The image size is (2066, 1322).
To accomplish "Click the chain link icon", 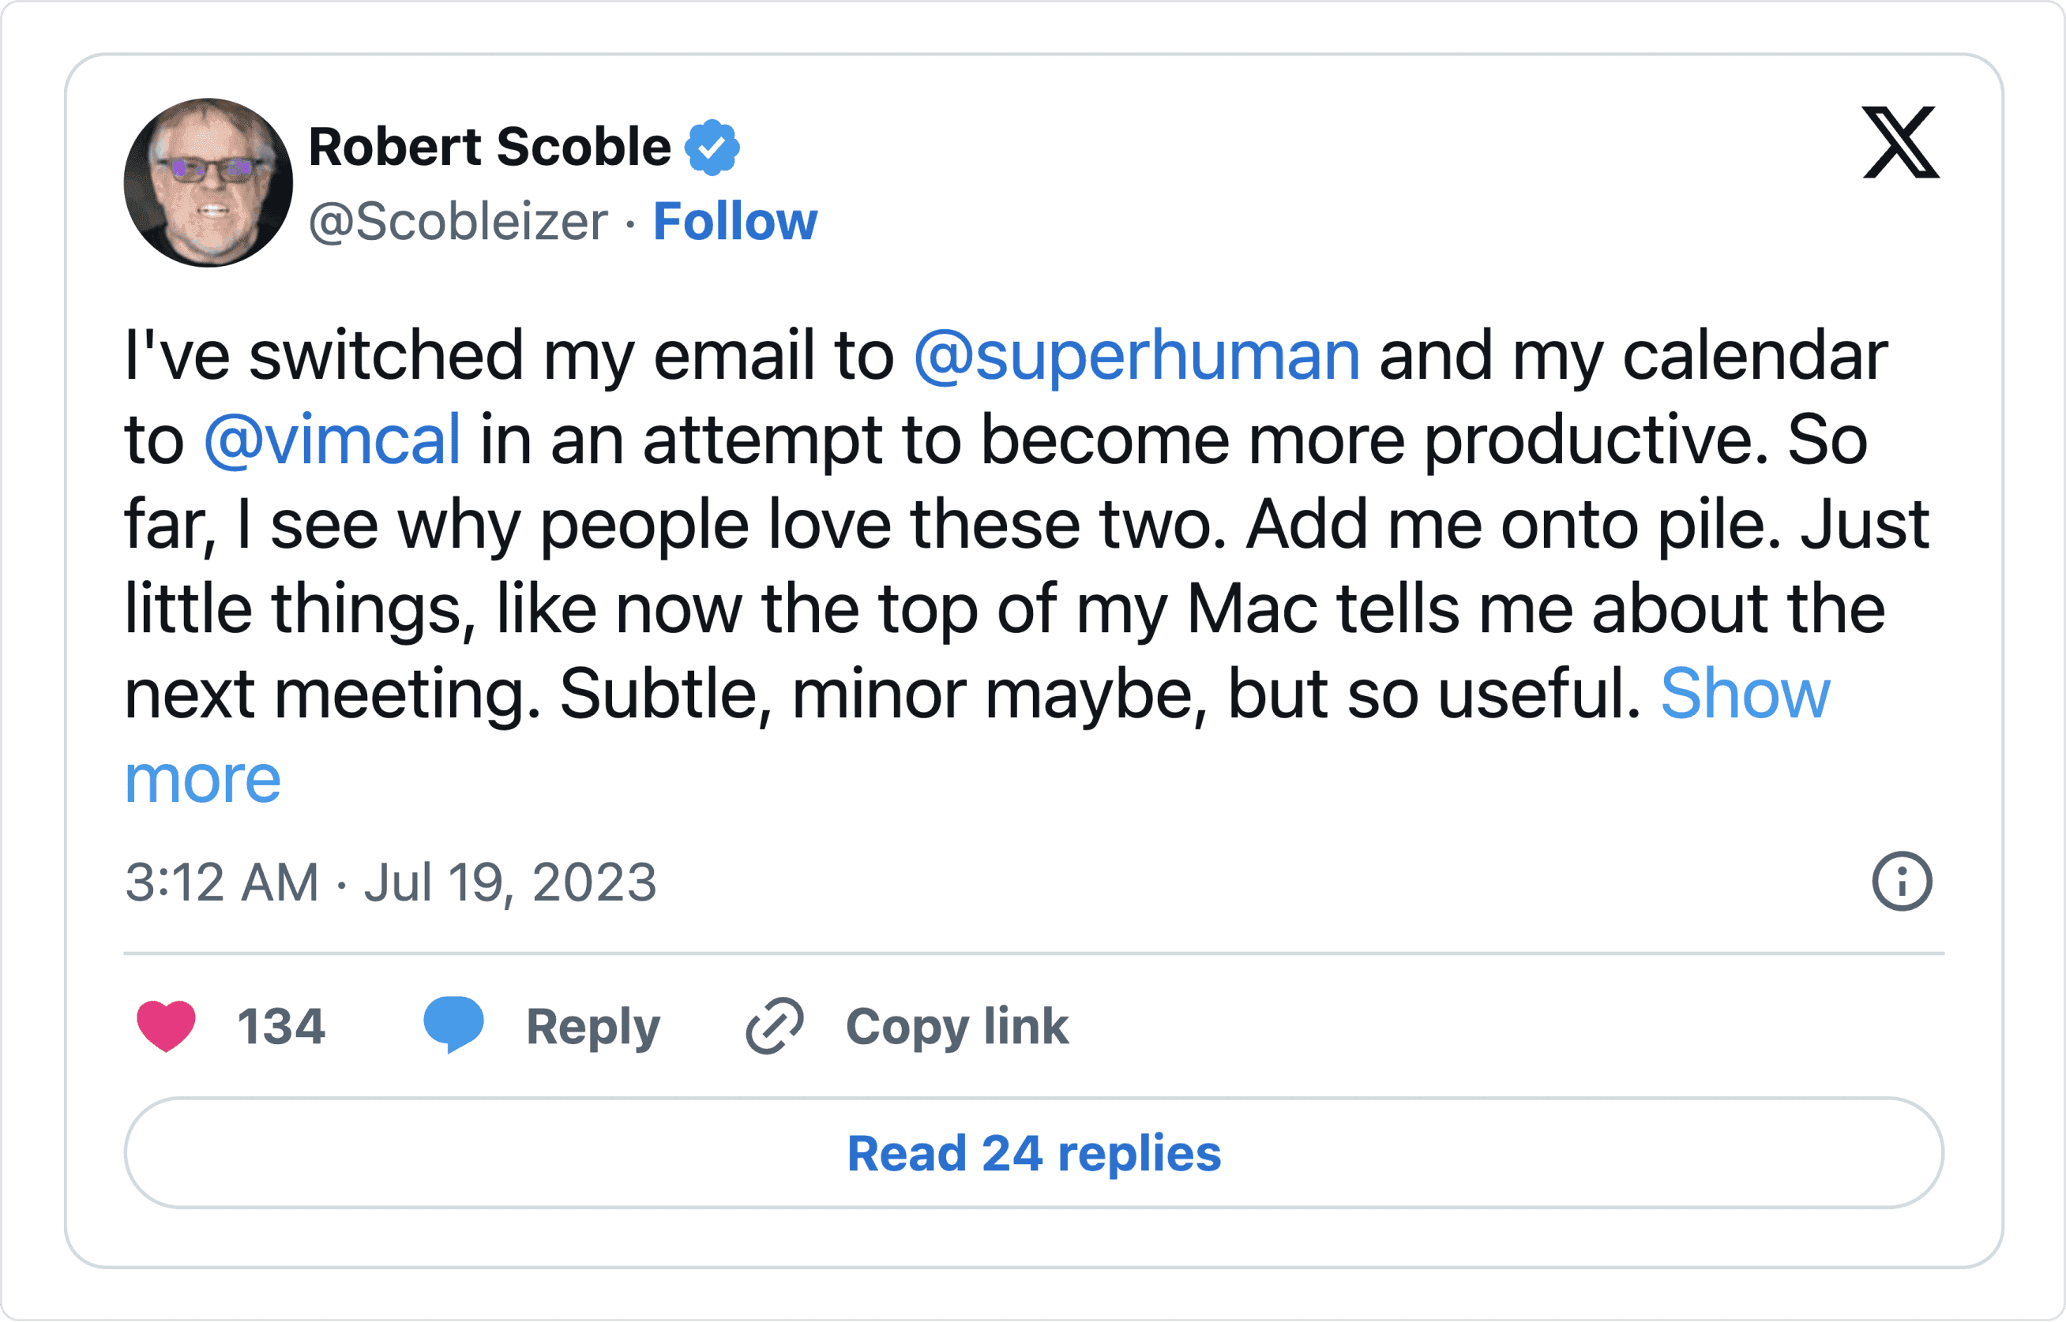I will click(x=774, y=1025).
